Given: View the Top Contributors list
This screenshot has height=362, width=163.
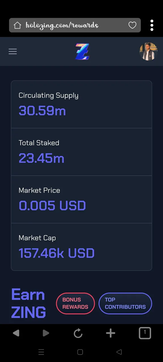Looking at the screenshot, I should tap(125, 303).
